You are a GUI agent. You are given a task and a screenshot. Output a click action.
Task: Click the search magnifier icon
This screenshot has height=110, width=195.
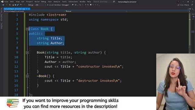point(114,2)
